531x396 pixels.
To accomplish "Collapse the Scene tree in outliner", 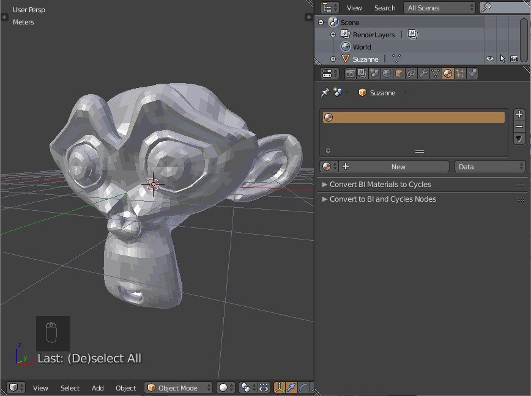I will tap(321, 23).
